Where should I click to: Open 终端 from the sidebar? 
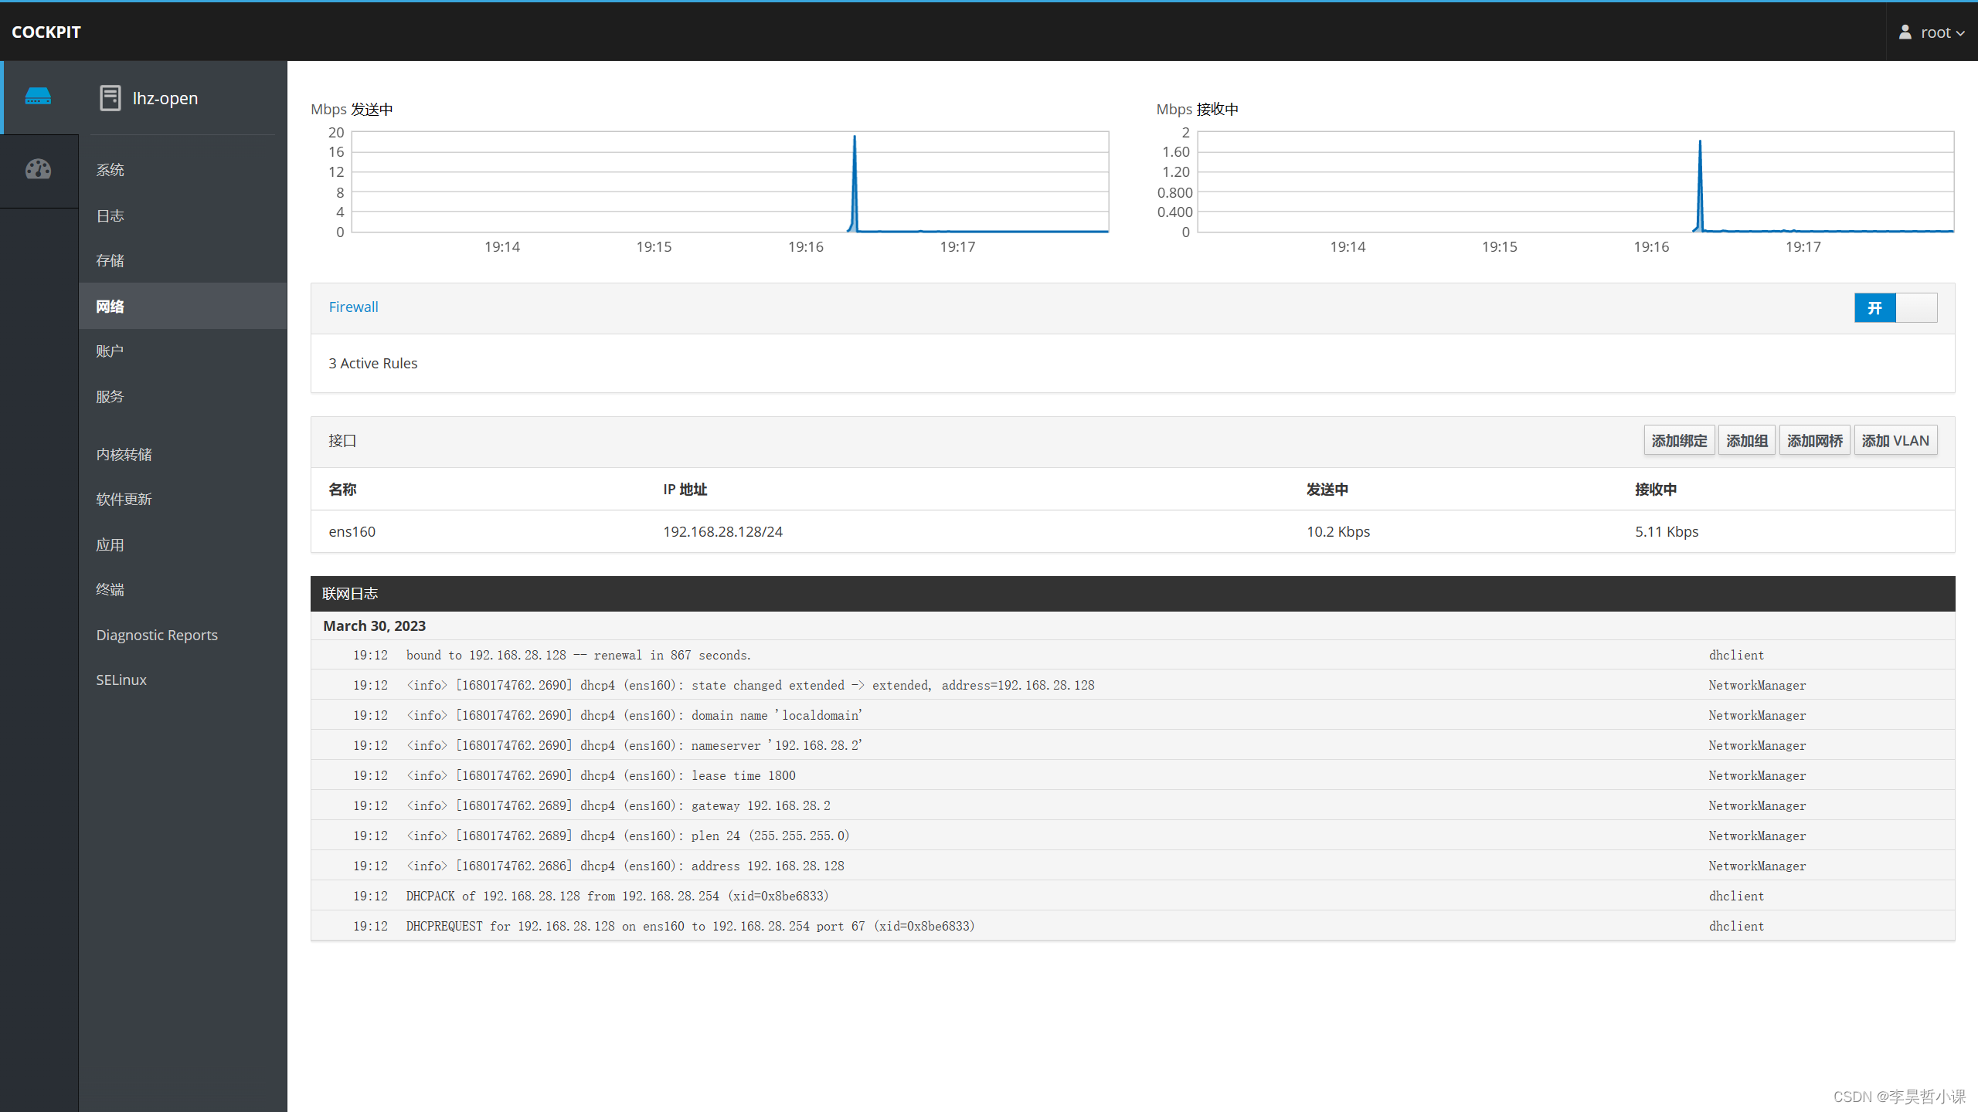[110, 590]
